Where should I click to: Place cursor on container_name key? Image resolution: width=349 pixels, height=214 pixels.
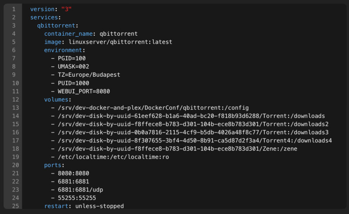pos(68,34)
